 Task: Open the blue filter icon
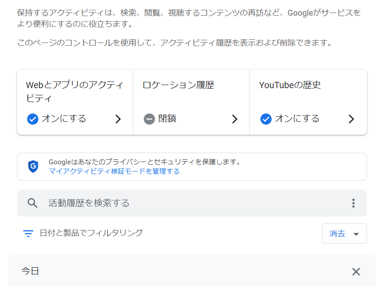[x=28, y=233]
